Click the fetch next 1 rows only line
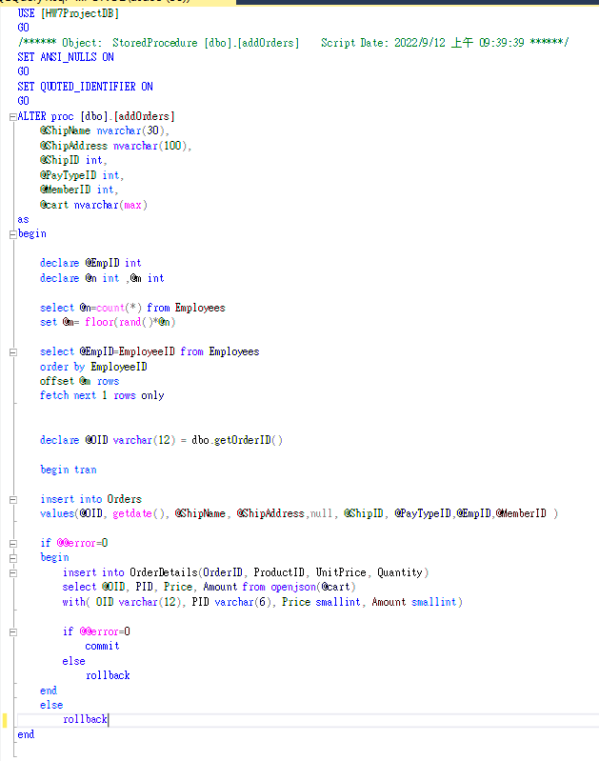 102,395
